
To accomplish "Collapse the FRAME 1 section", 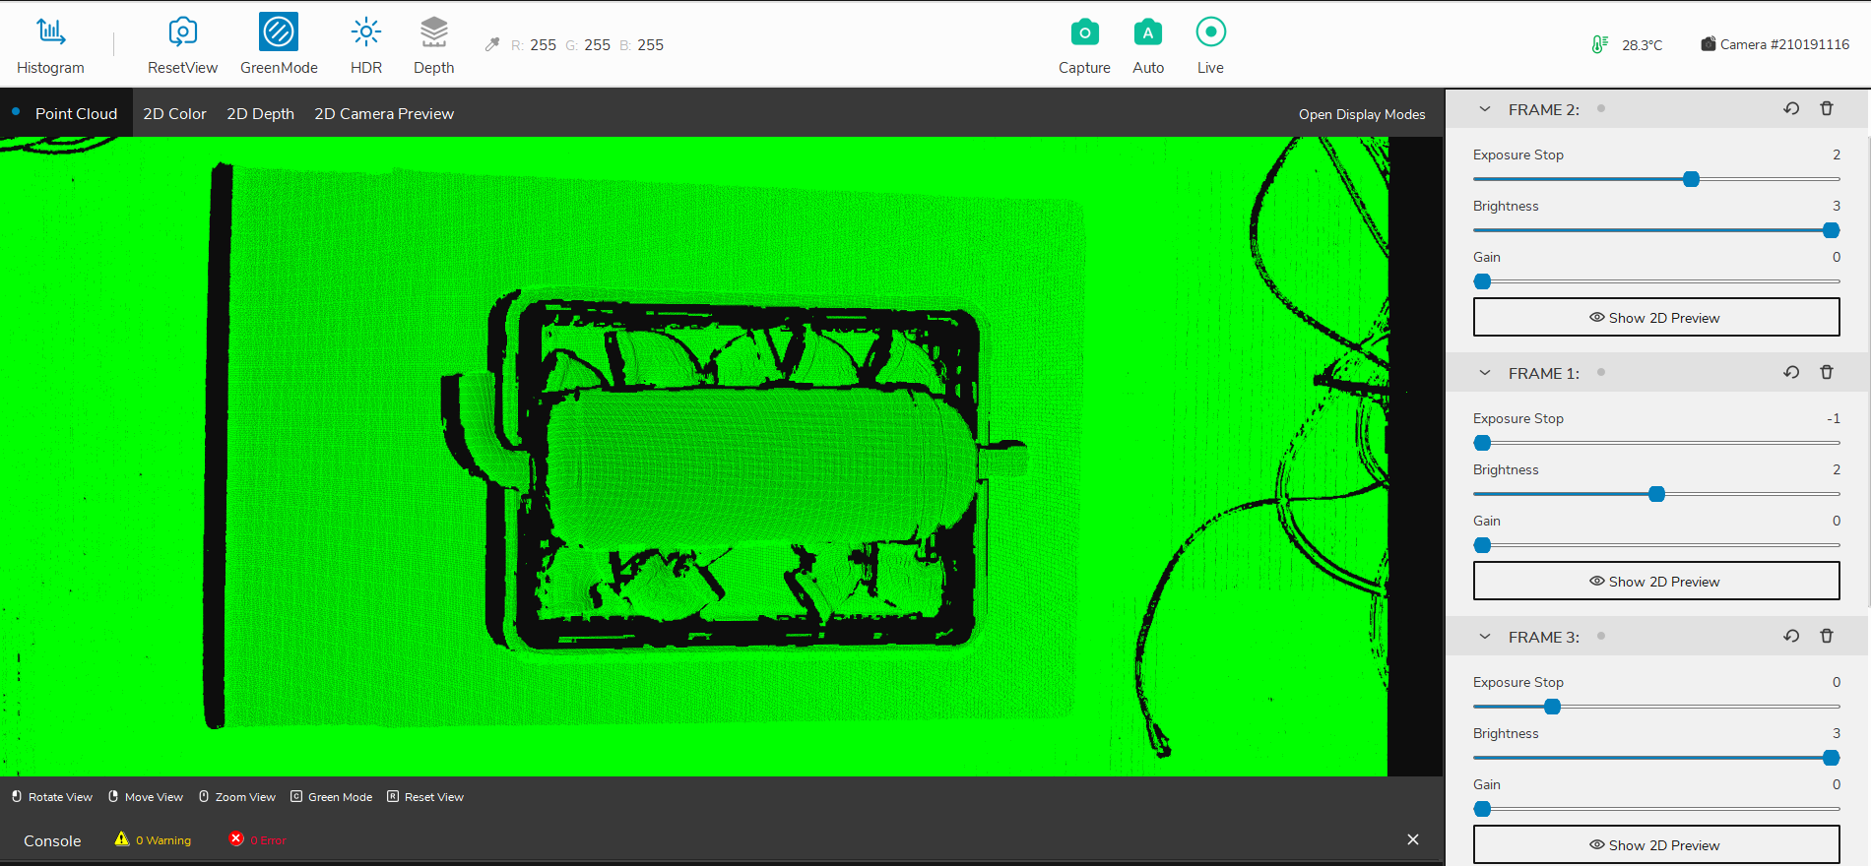I will click(x=1485, y=373).
